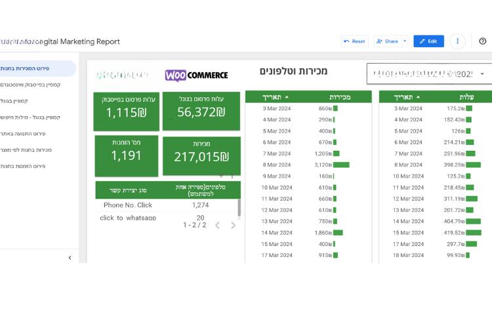Click the 'Phone No. Click' row
492x328 pixels.
(167, 205)
